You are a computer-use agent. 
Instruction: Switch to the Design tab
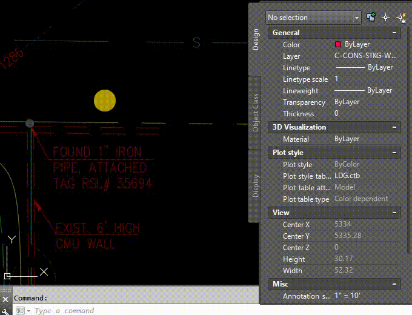pyautogui.click(x=255, y=39)
